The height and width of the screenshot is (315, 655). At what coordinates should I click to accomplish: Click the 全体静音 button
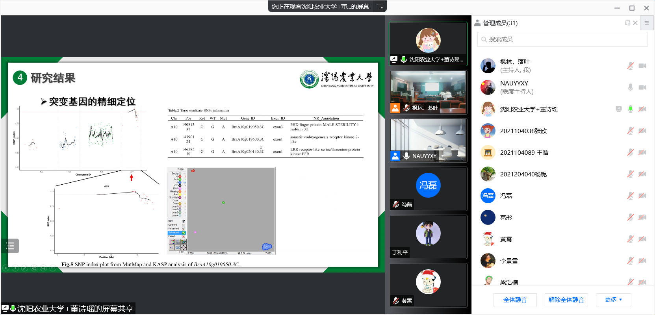pyautogui.click(x=515, y=300)
